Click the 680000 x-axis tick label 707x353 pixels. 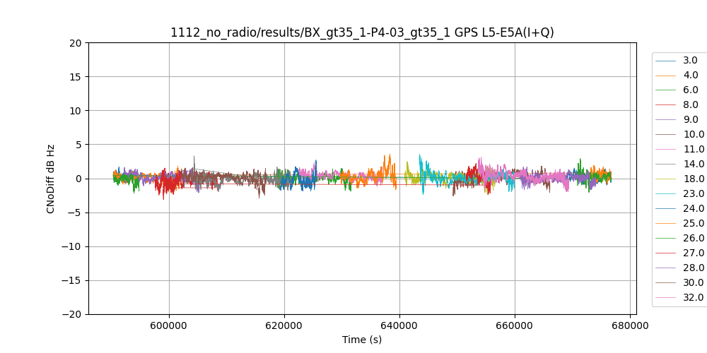pyautogui.click(x=630, y=326)
